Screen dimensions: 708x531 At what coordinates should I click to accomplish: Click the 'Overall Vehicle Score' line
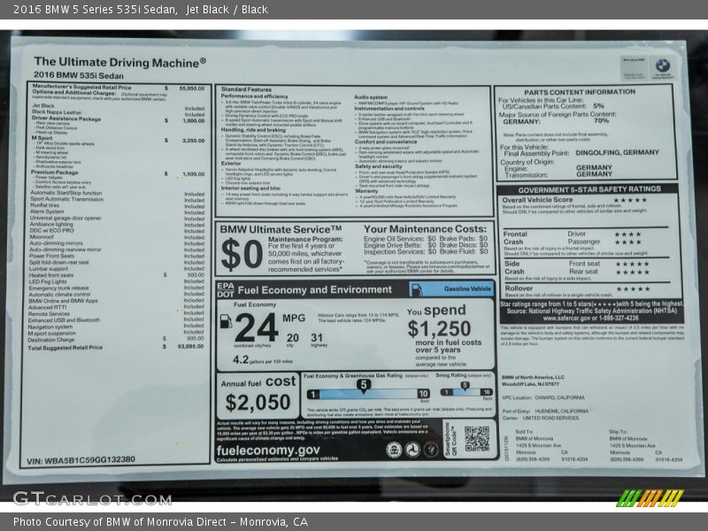coord(537,200)
